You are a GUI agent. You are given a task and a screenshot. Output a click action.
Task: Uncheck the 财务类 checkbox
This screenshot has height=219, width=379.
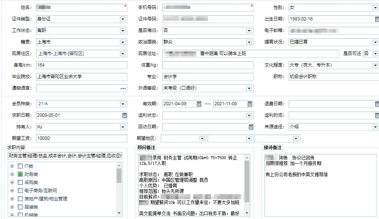(20, 174)
